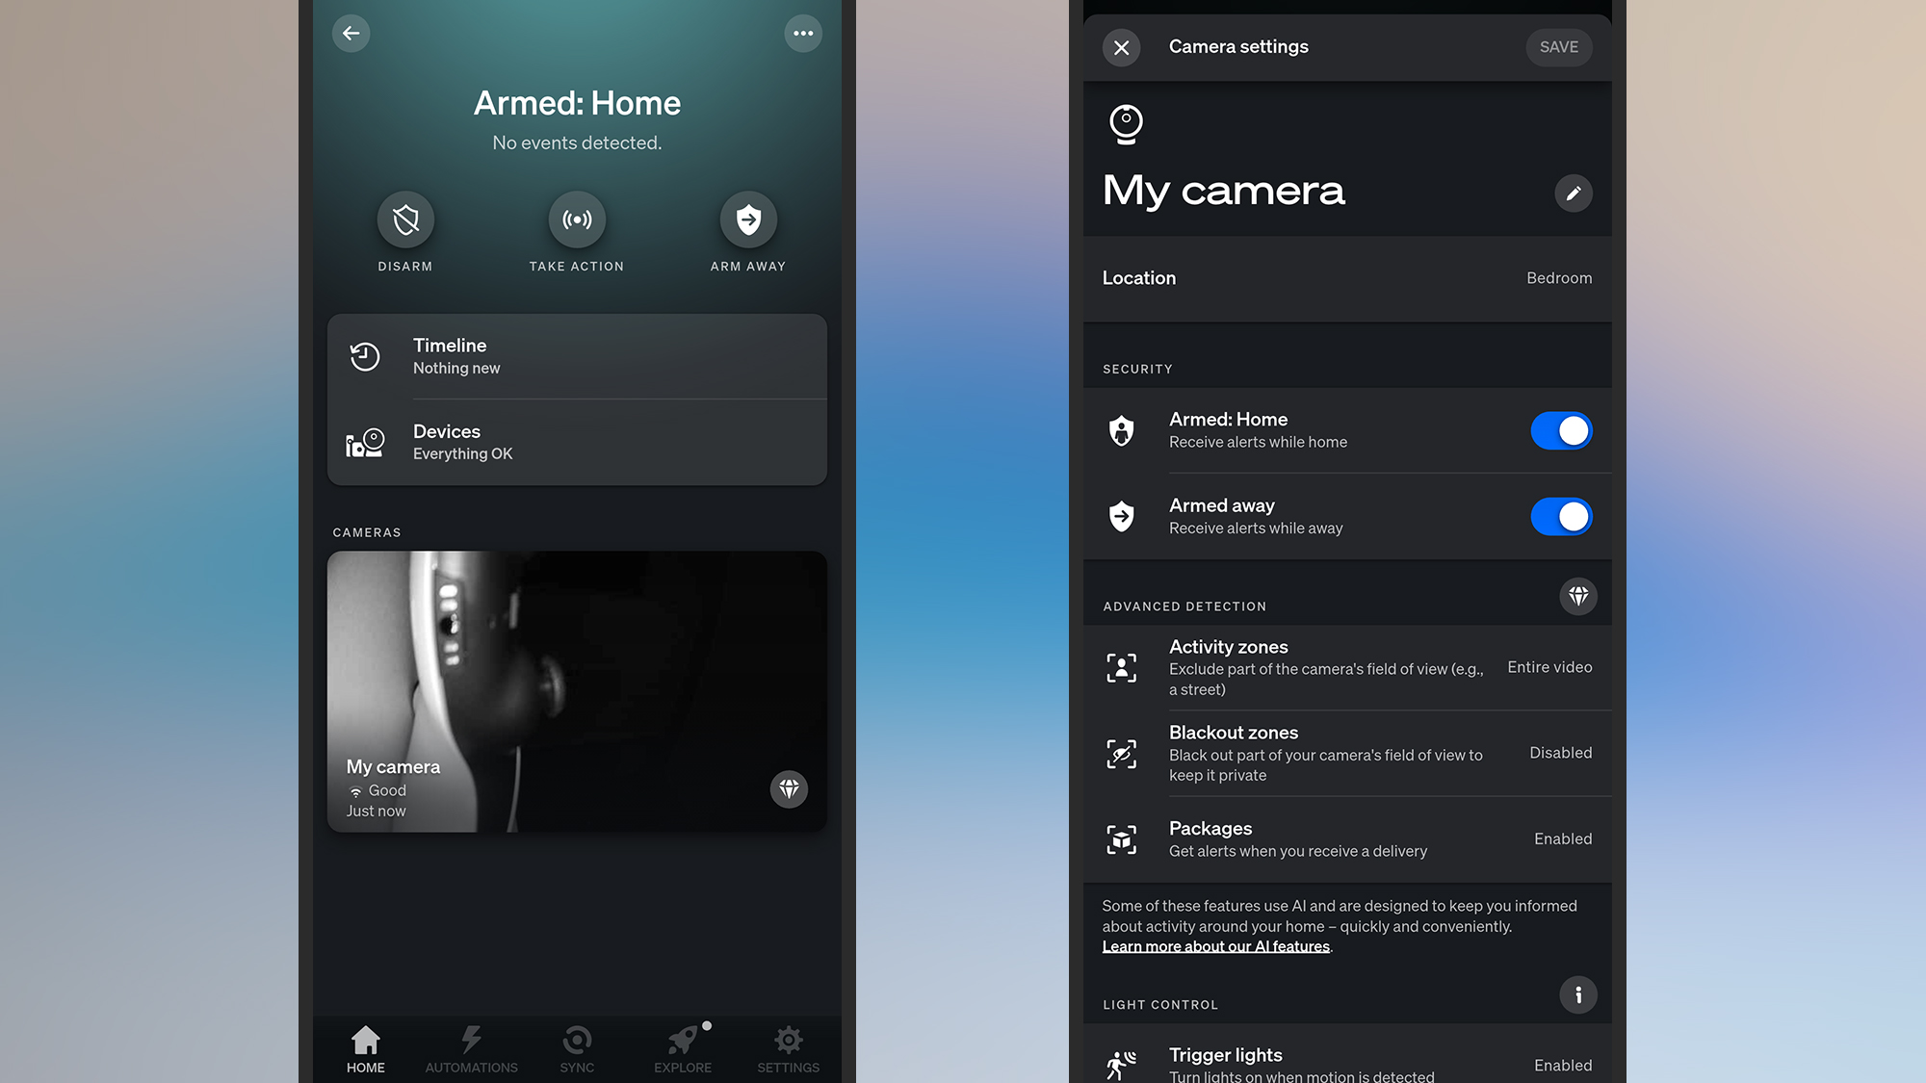The image size is (1926, 1083).
Task: Edit the camera name with the pencil icon
Action: coord(1574,193)
